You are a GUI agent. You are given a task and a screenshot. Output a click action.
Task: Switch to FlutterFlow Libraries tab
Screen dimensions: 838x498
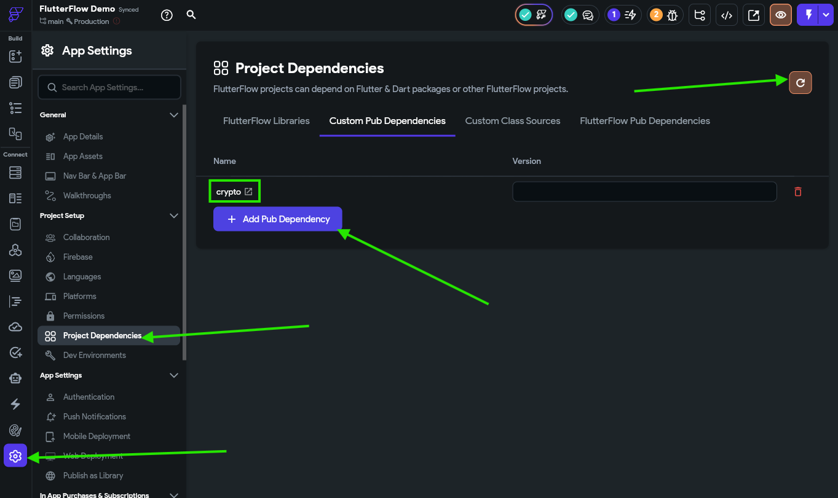click(x=266, y=121)
